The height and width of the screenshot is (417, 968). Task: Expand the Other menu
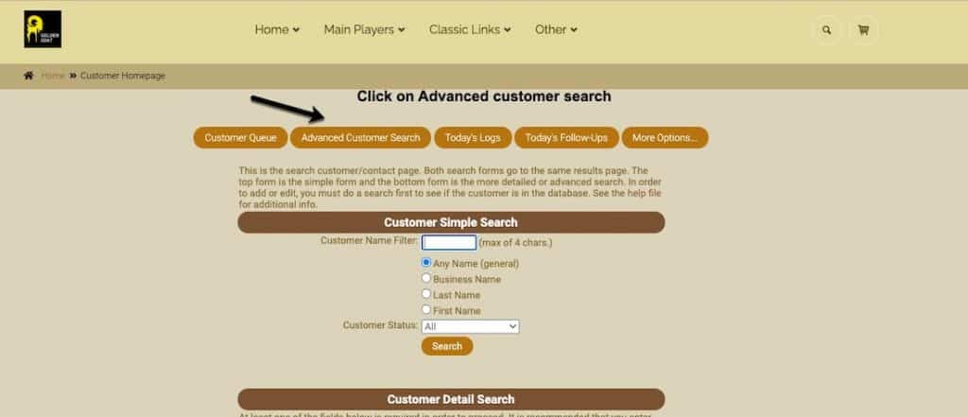click(x=556, y=29)
